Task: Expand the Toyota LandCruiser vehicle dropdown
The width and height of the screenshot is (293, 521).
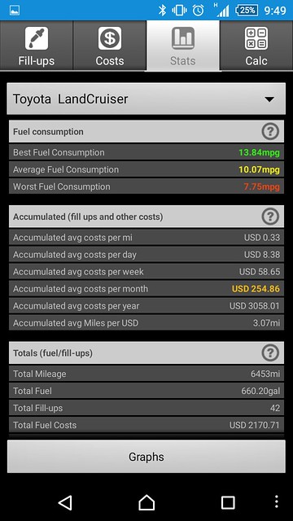Action: point(146,99)
